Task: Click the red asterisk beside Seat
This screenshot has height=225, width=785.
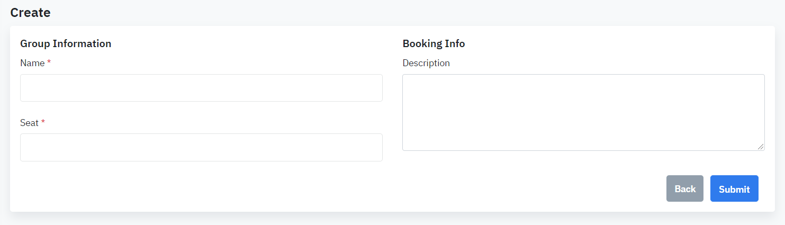Action: (43, 122)
